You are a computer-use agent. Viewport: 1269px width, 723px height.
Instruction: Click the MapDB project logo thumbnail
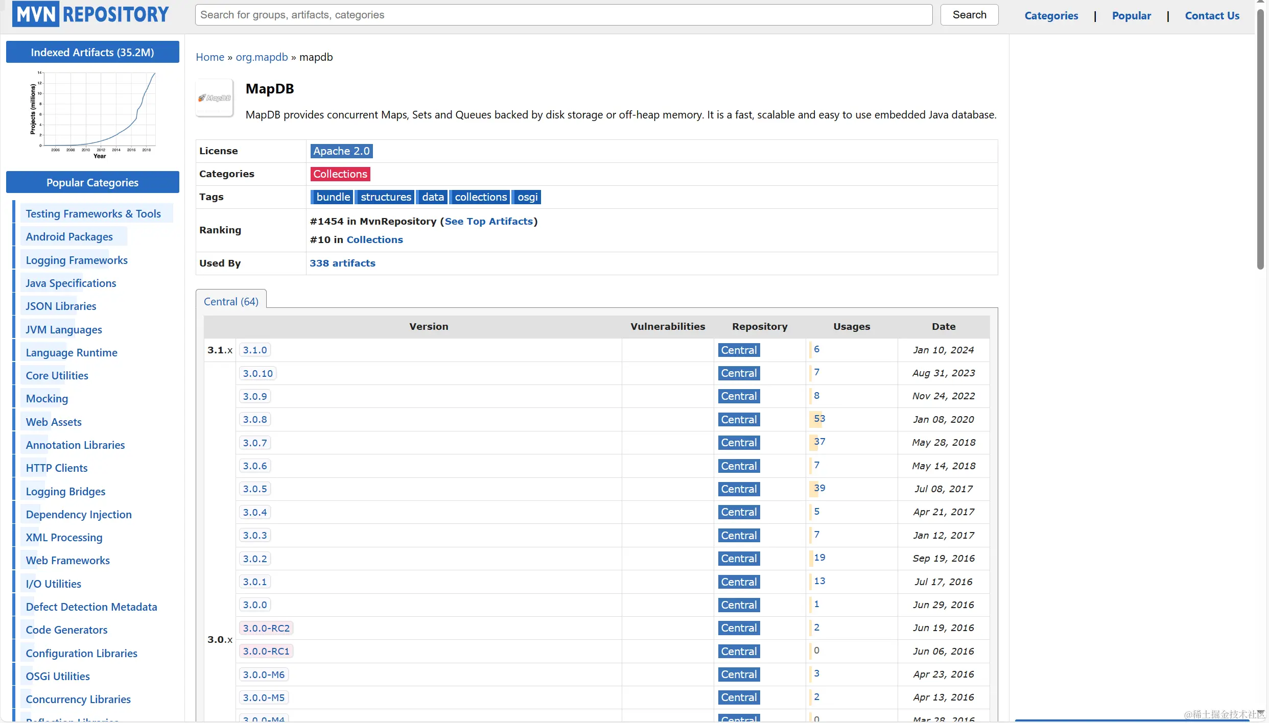point(215,98)
